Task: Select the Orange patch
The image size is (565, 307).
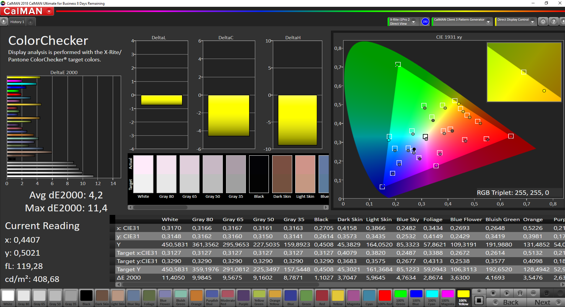Action: 196,298
